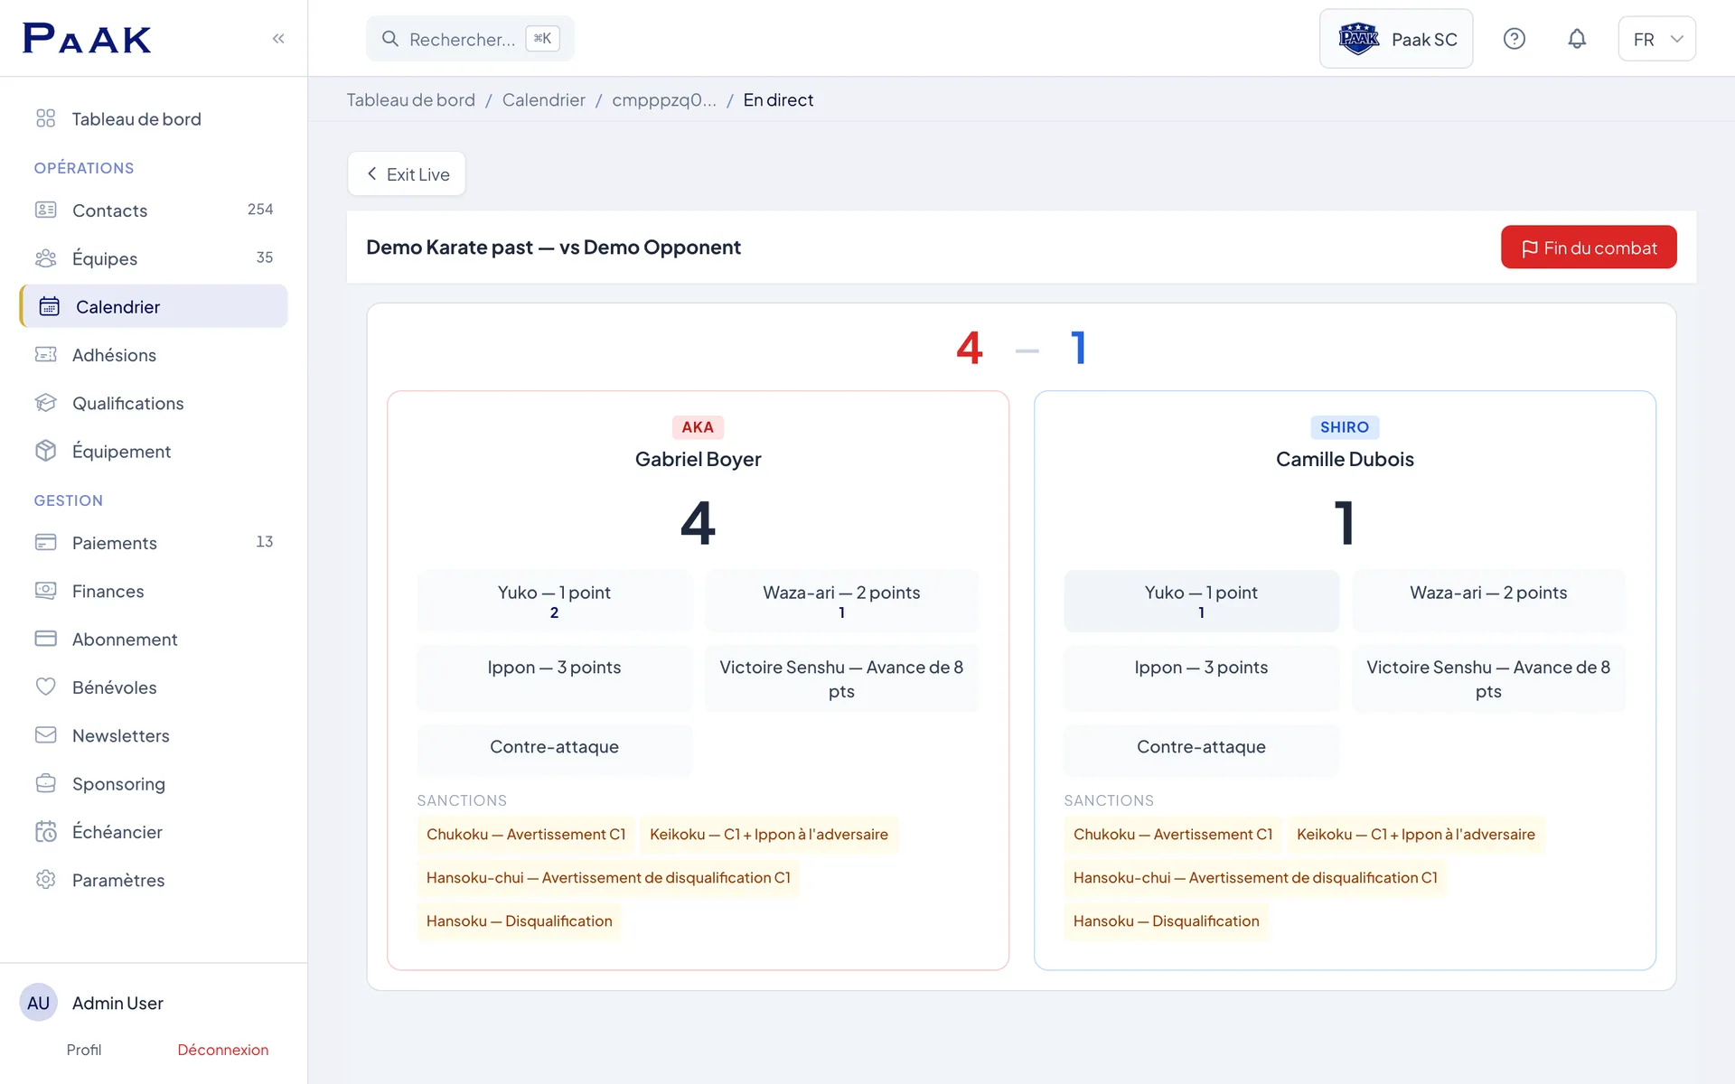This screenshot has height=1084, width=1735.
Task: Click the Équipement box icon
Action: click(x=46, y=451)
